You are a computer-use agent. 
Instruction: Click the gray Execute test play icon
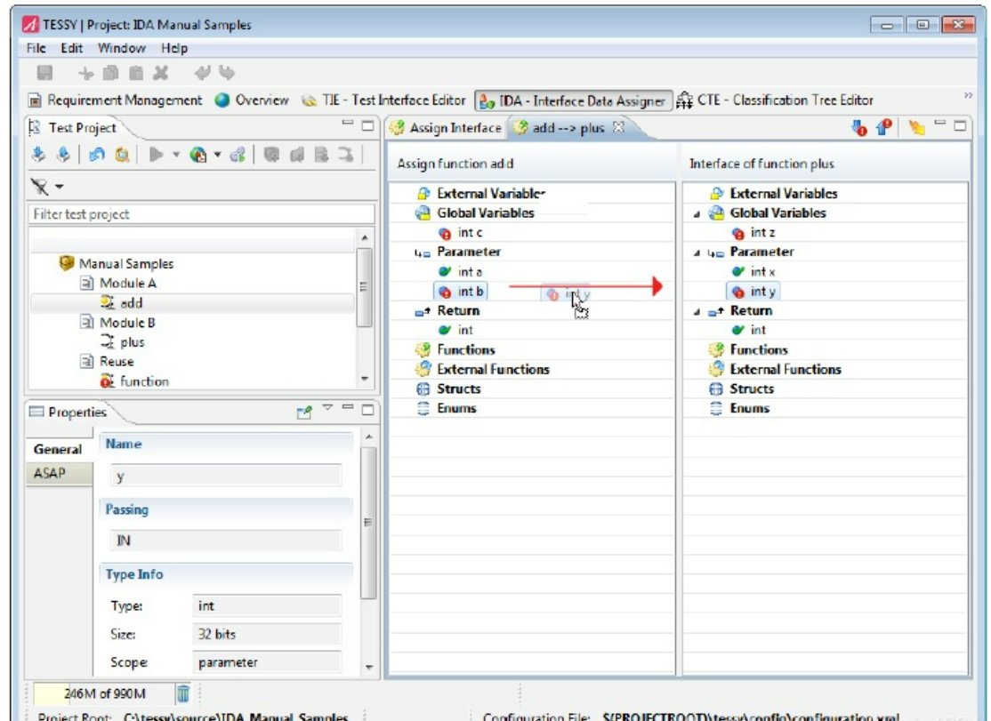pos(156,155)
